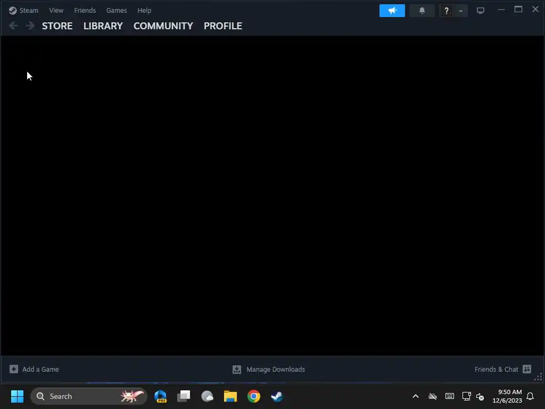The height and width of the screenshot is (409, 545).
Task: Click the Friends & Chat people icon
Action: pyautogui.click(x=527, y=369)
